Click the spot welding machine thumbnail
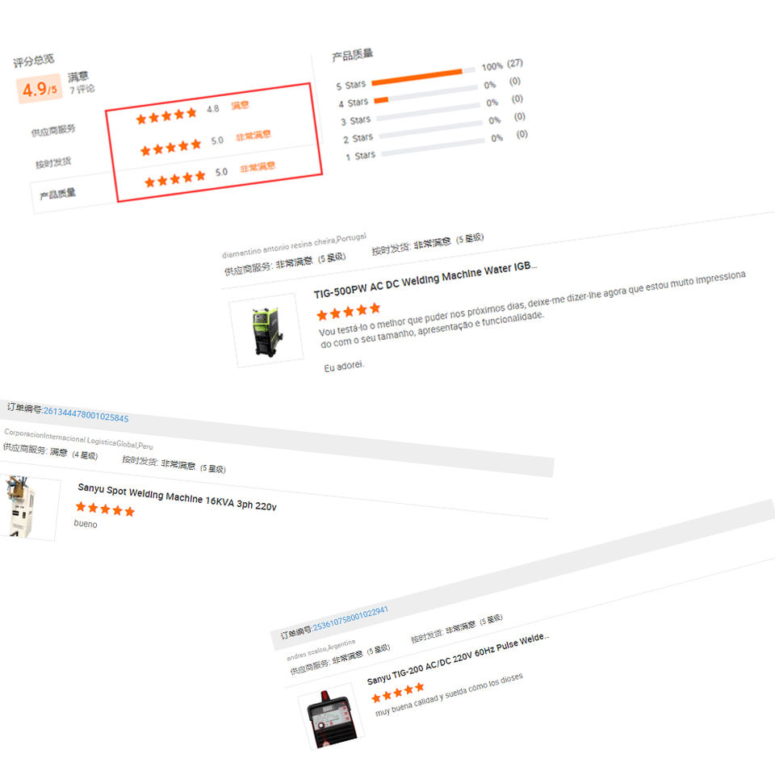The height and width of the screenshot is (775, 775). click(x=28, y=508)
